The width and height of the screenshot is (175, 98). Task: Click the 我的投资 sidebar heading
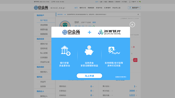coord(40,39)
